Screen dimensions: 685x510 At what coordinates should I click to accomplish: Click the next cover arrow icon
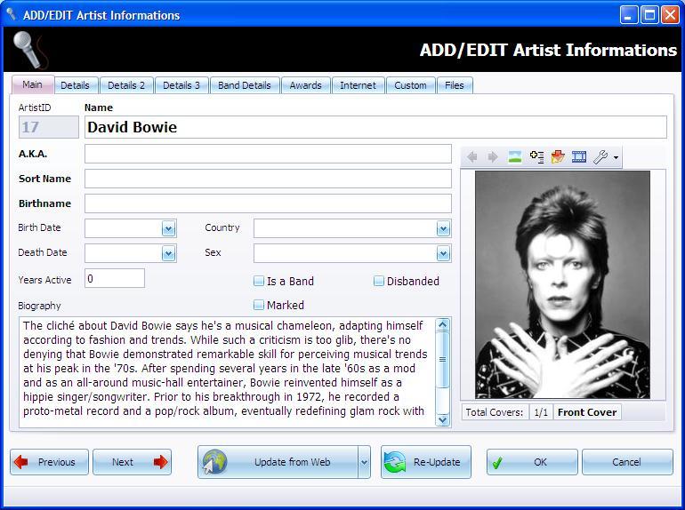[x=493, y=156]
